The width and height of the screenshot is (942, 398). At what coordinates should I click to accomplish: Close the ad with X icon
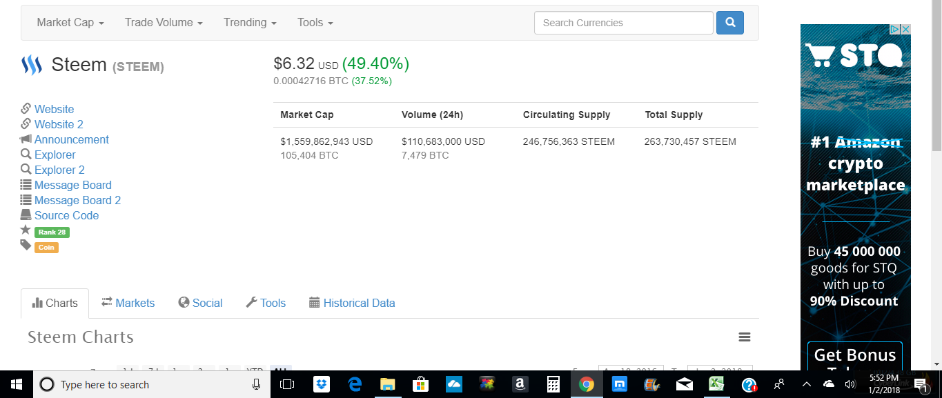906,30
